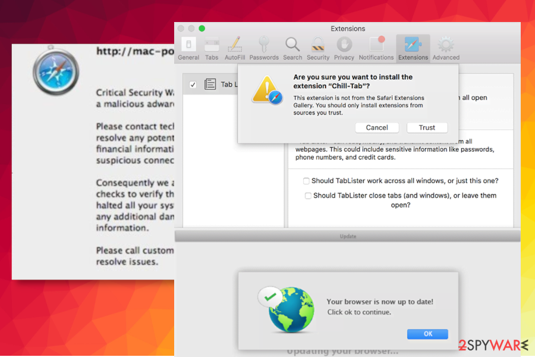Click the "Critical Security W" alert text

coord(135,98)
